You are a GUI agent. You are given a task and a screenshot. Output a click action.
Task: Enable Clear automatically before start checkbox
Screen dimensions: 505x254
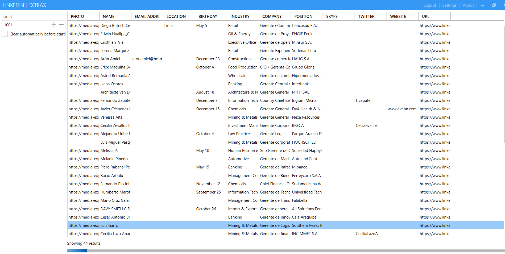[5, 34]
